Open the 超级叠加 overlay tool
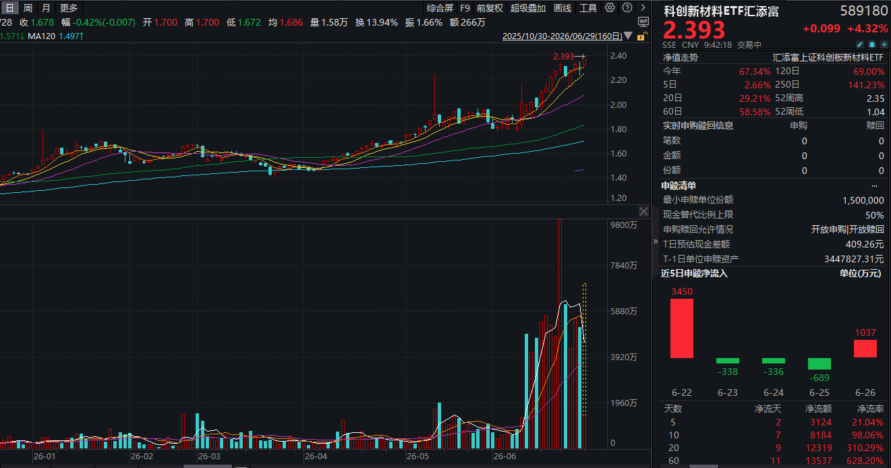The width and height of the screenshot is (891, 468). [x=528, y=8]
